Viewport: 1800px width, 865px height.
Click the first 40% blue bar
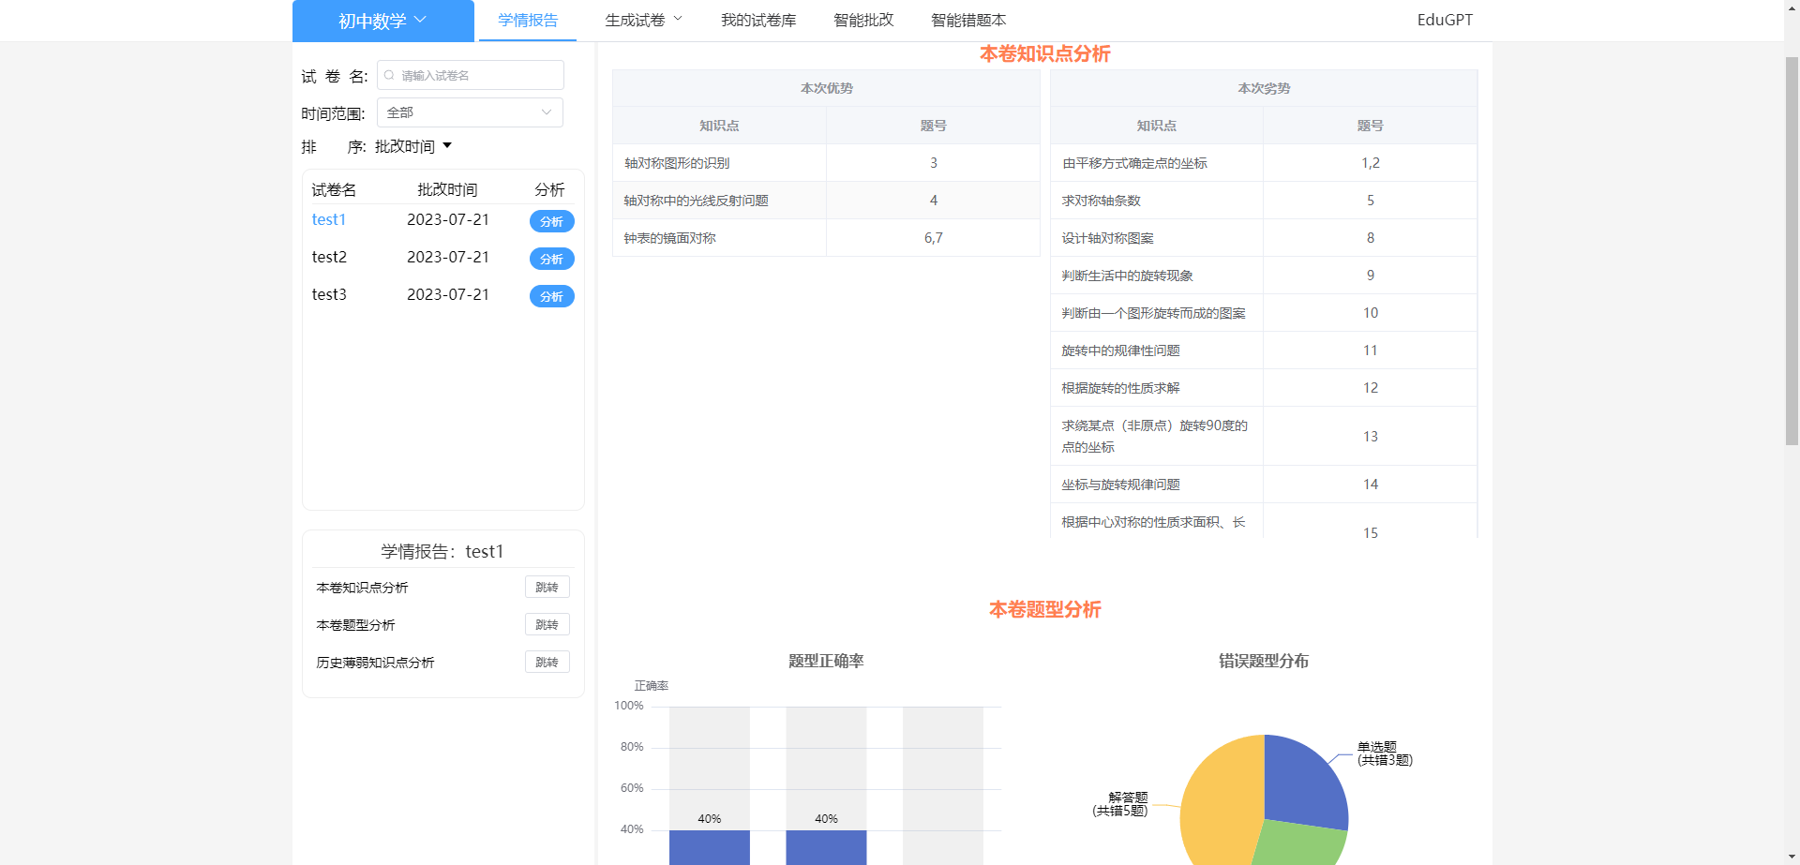tap(710, 847)
